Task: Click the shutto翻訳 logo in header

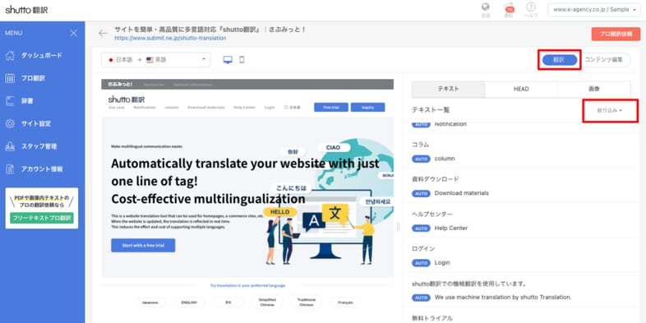Action: [26, 10]
